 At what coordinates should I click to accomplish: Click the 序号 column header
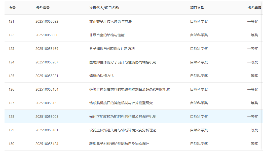click(x=12, y=8)
